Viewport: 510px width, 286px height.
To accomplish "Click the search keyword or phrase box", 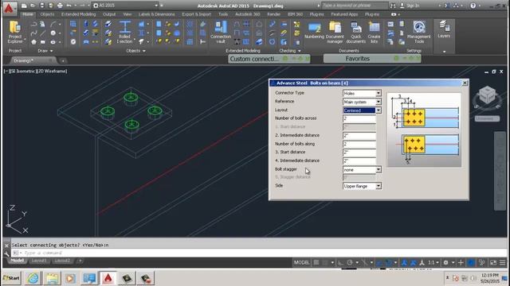I will [355, 6].
